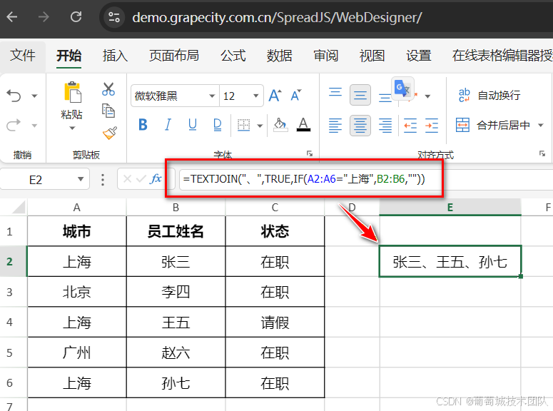Click the browser URL address field
Image resolution: width=553 pixels, height=411 pixels.
[x=277, y=17]
